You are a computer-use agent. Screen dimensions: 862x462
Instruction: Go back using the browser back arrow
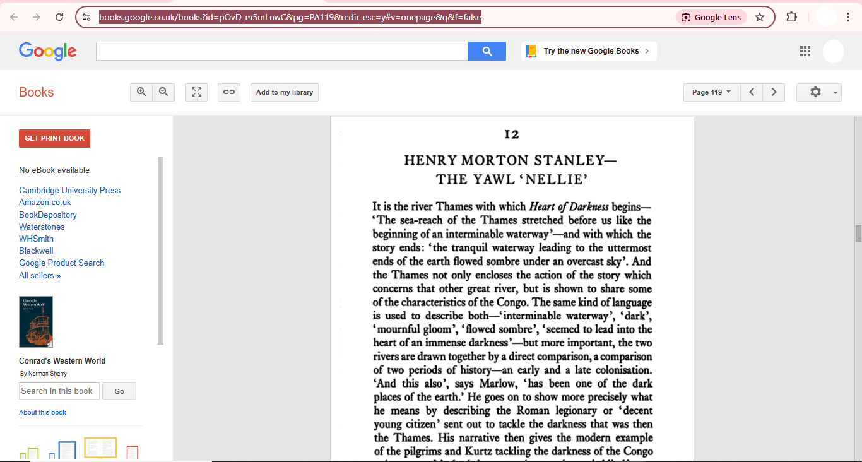(14, 17)
